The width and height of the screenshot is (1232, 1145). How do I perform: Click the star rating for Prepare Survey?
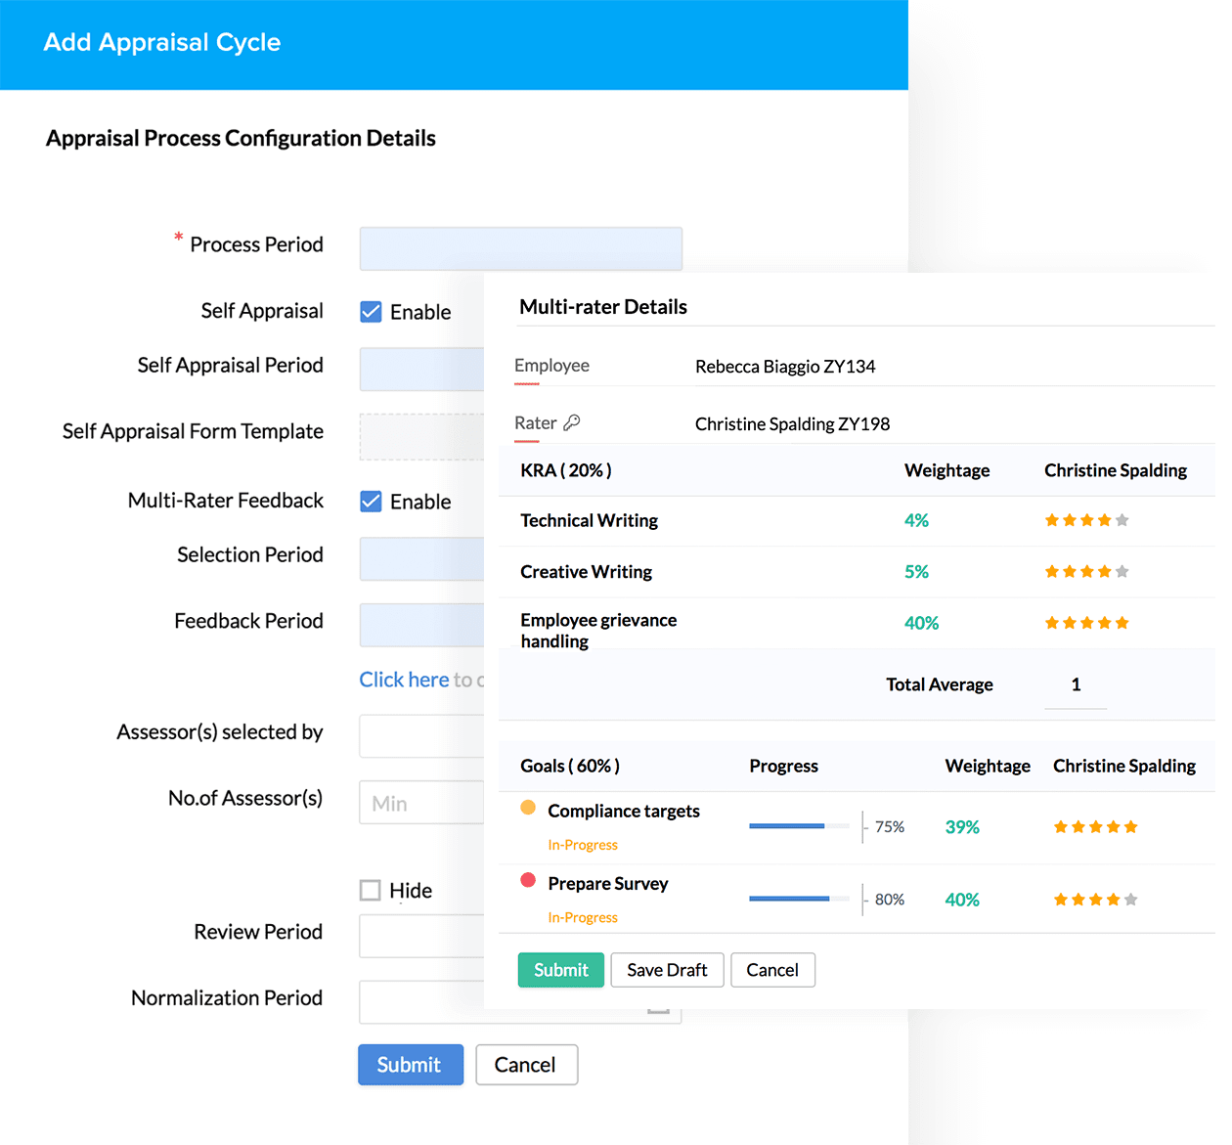tap(1095, 900)
